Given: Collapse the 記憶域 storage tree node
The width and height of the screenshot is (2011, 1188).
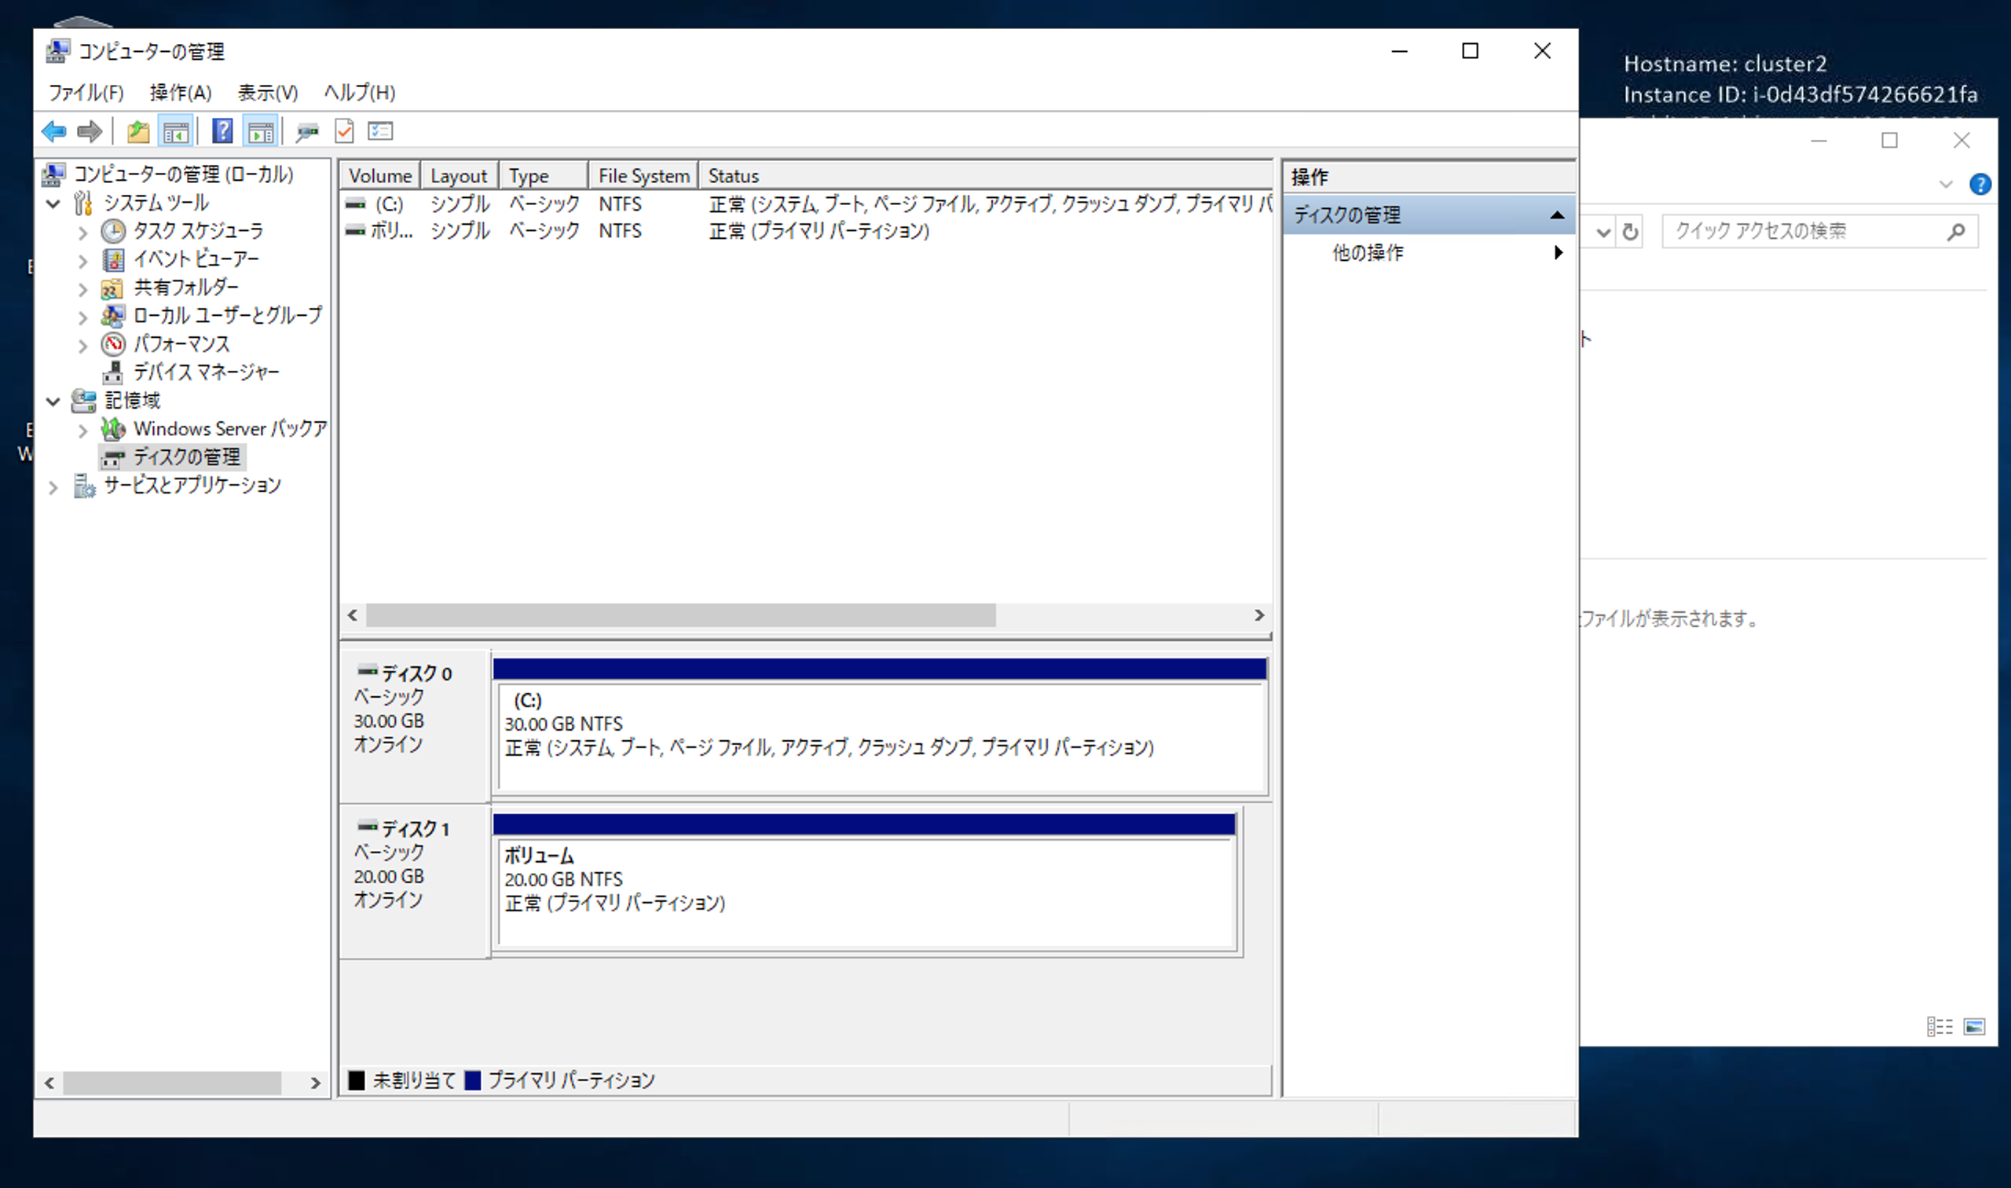Looking at the screenshot, I should (53, 400).
